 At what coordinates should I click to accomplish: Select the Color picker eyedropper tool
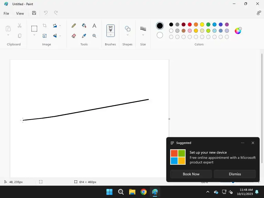pos(84,36)
